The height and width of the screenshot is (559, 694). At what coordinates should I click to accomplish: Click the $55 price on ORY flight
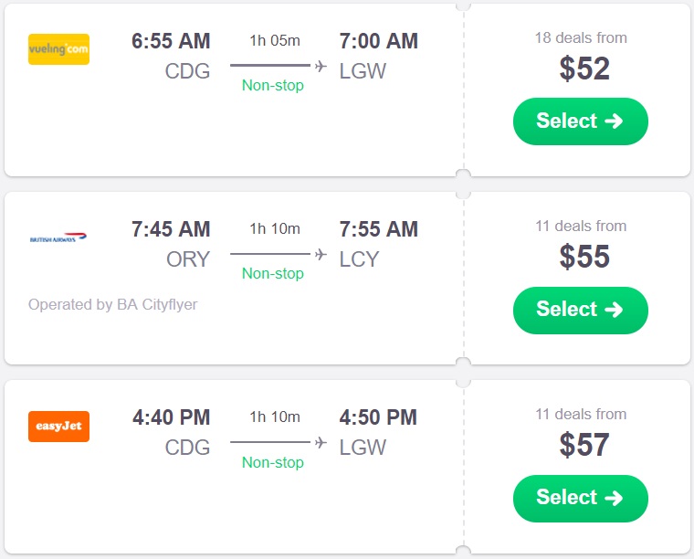coord(584,258)
